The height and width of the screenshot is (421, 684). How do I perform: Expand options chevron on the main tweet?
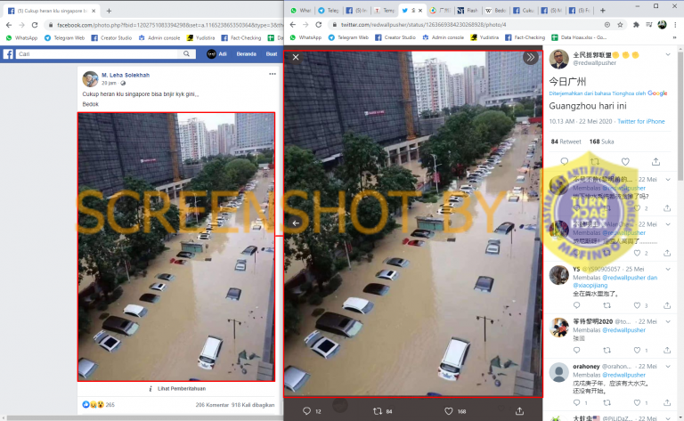tap(668, 55)
